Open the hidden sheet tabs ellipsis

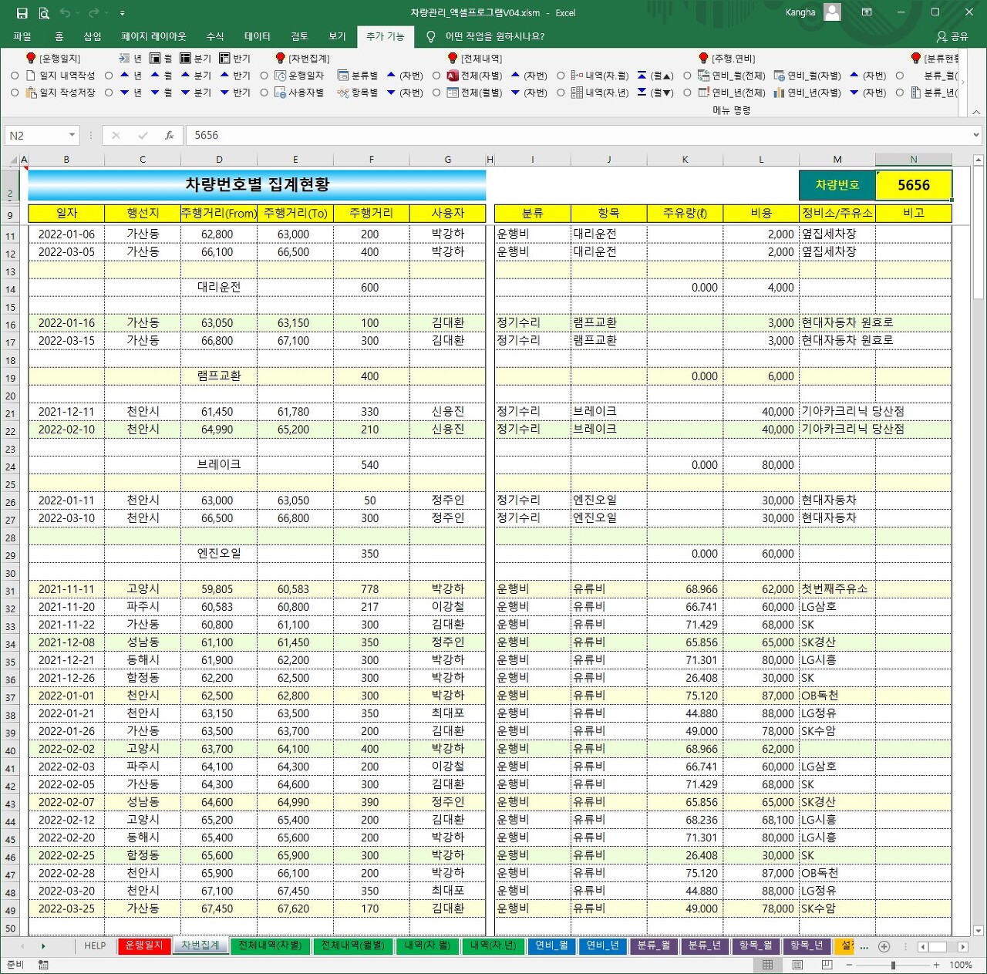864,946
